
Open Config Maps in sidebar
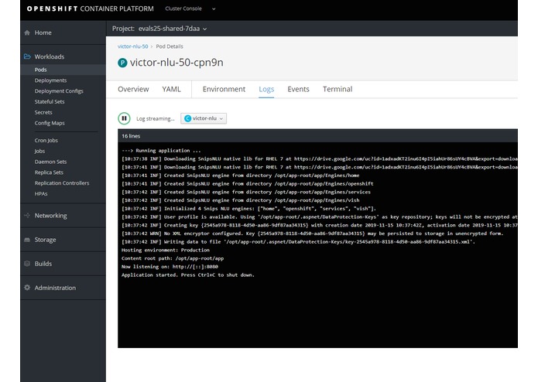click(50, 123)
